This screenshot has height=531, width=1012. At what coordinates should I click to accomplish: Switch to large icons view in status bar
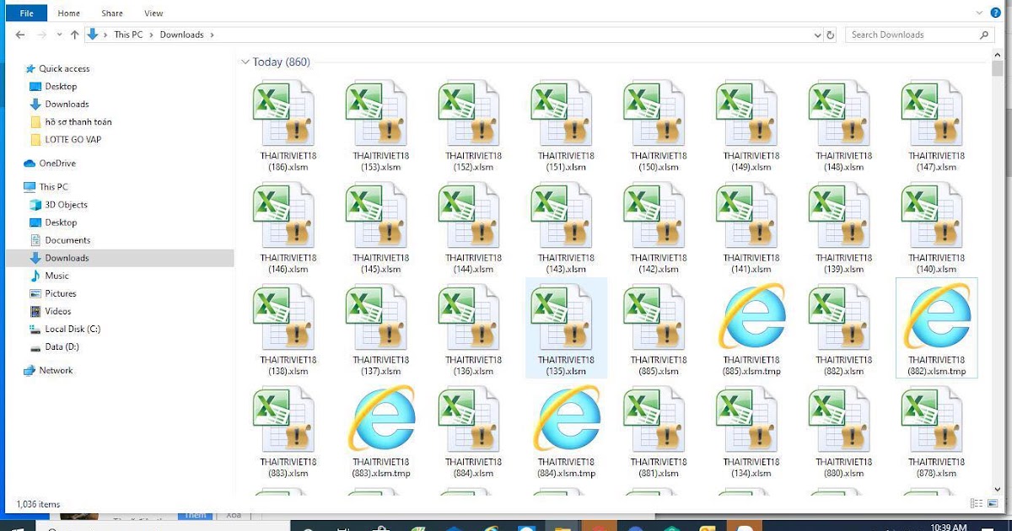[992, 503]
